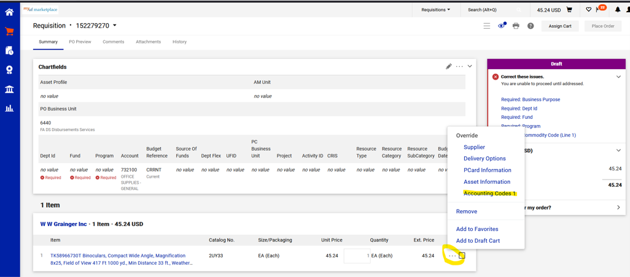Click the heart favorites icon in header
This screenshot has height=277, width=630.
click(588, 10)
